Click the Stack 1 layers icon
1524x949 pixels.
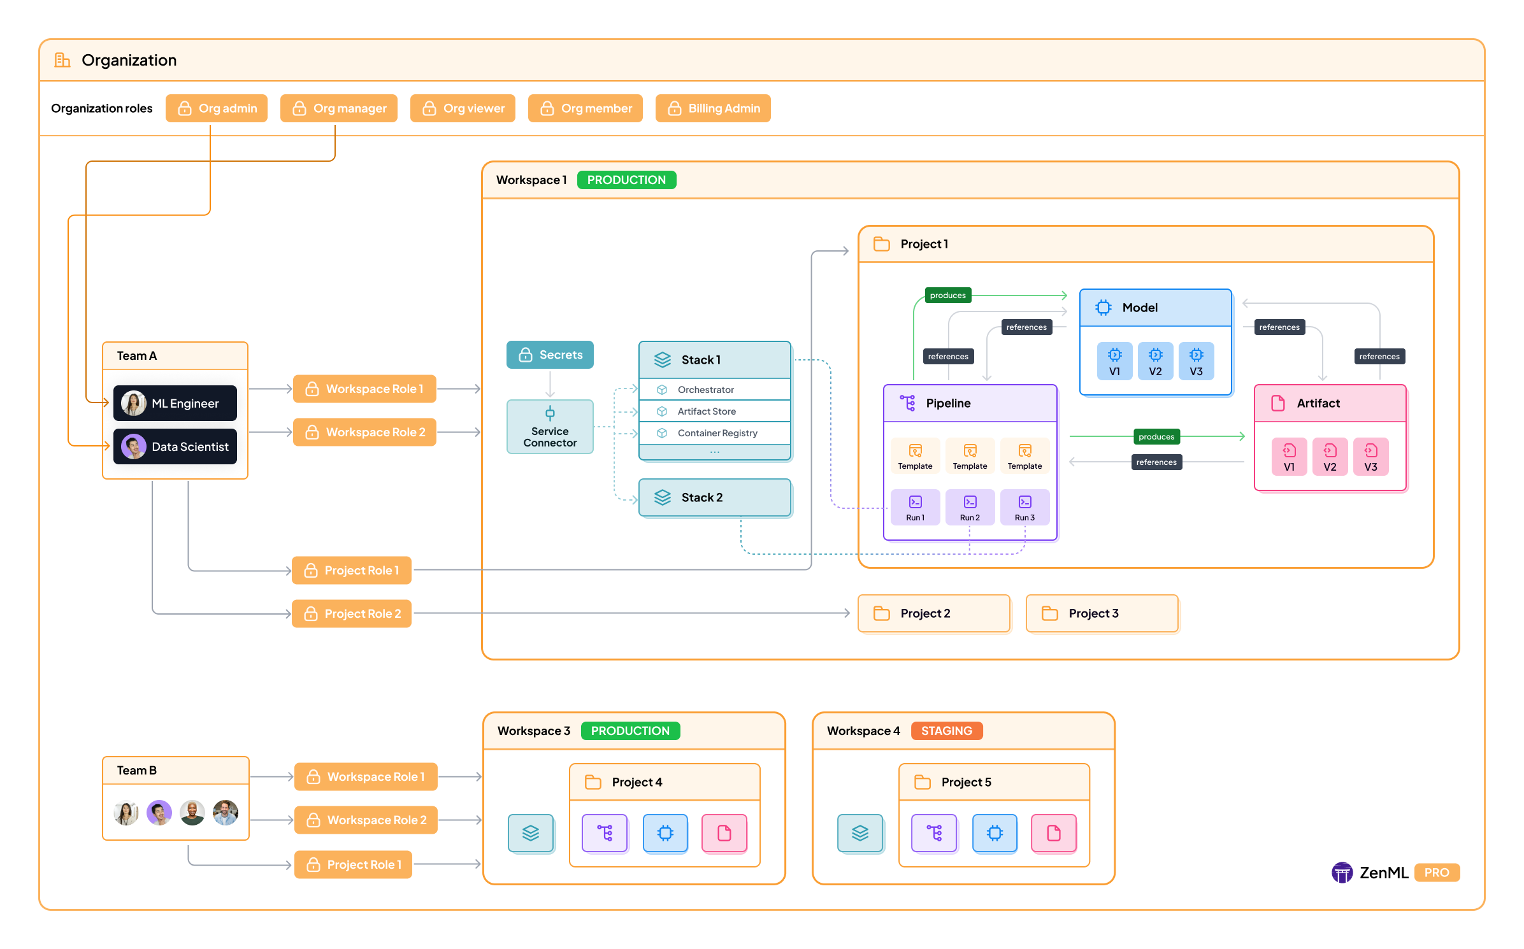click(x=663, y=360)
